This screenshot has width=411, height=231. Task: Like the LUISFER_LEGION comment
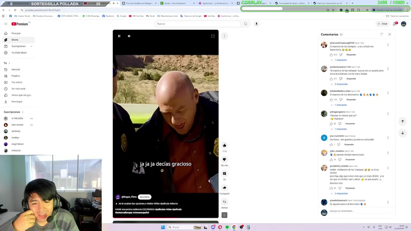pos(331,188)
